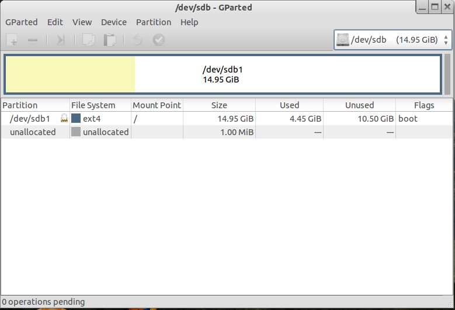The height and width of the screenshot is (310, 455).
Task: Click the yellow used-space area in disk graphic
Action: tap(70, 74)
